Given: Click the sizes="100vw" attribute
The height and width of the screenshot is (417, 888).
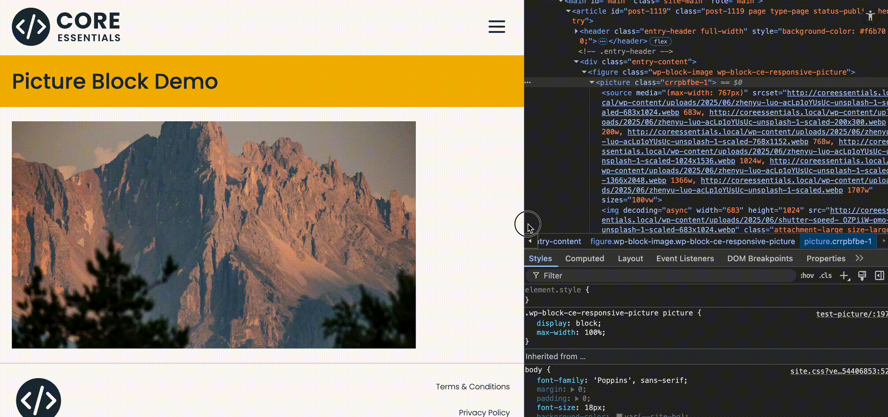Looking at the screenshot, I should [629, 200].
